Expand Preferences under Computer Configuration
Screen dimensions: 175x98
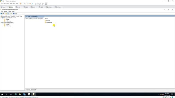tap(3, 21)
